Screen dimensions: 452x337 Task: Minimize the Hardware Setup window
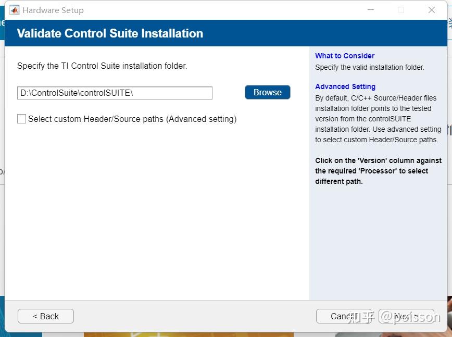pyautogui.click(x=371, y=10)
